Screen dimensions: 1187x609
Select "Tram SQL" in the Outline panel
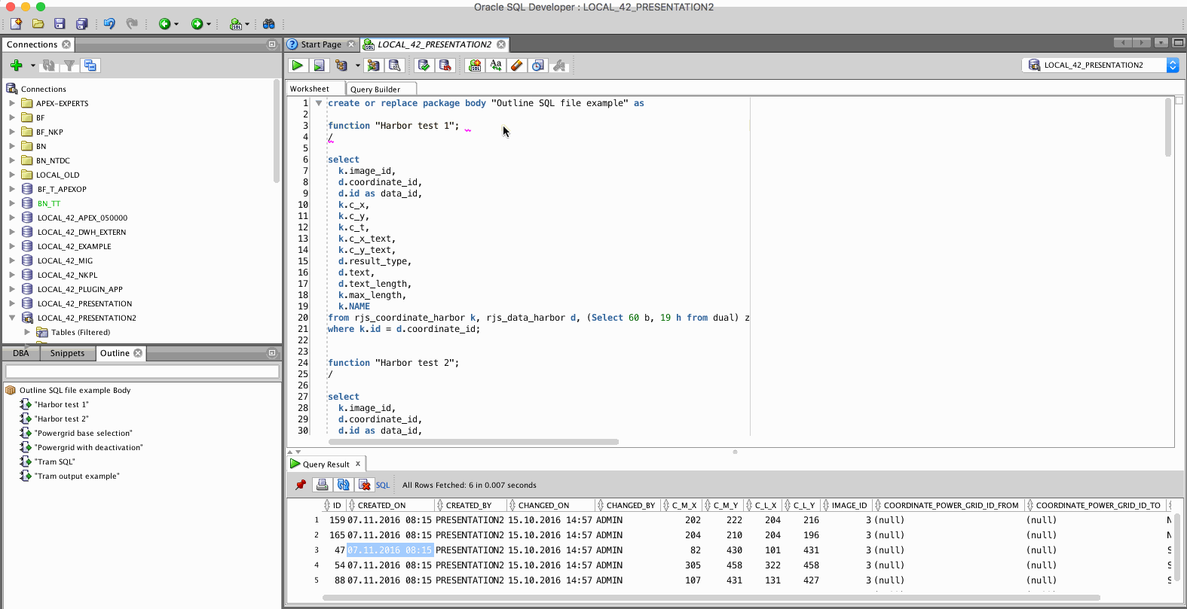pos(56,461)
